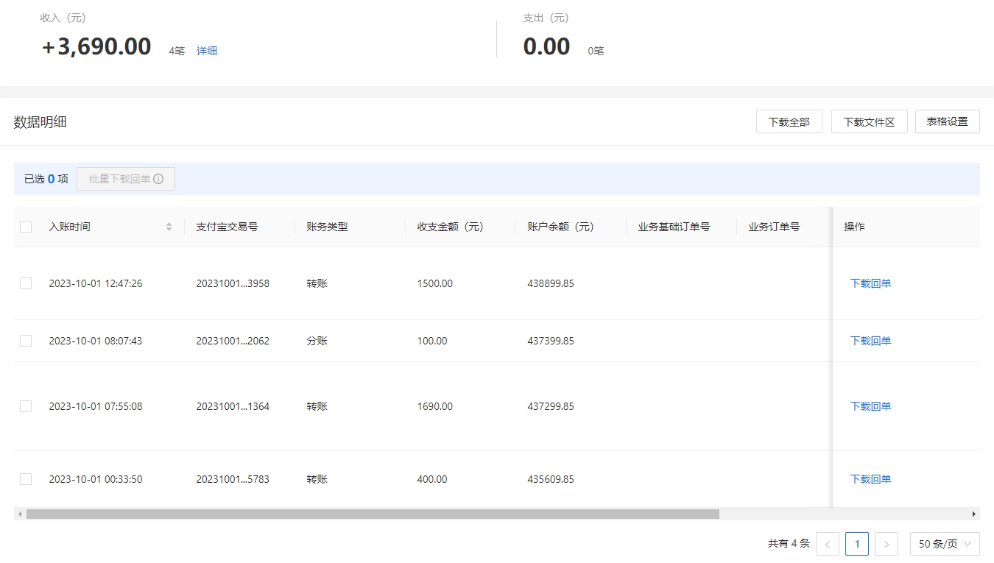Viewport: 994px width, 563px height.
Task: Select the checkbox for 08:07:43 transaction
Action: pos(26,341)
